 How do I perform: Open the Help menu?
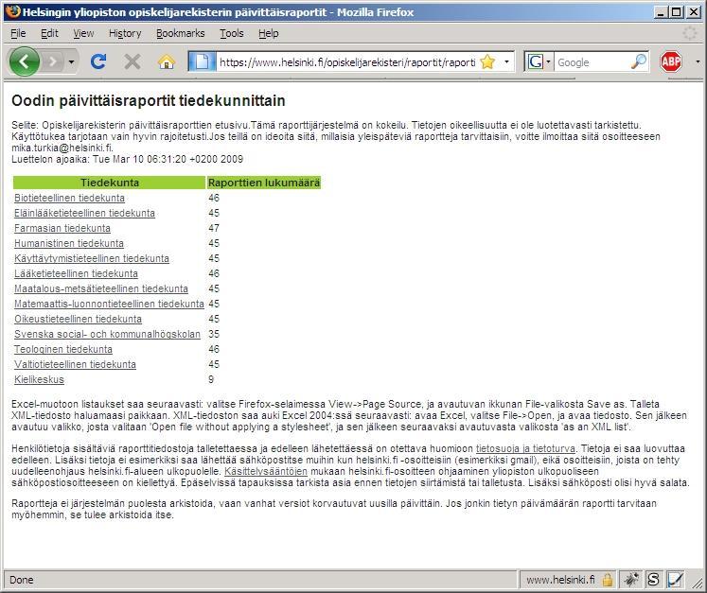point(268,33)
